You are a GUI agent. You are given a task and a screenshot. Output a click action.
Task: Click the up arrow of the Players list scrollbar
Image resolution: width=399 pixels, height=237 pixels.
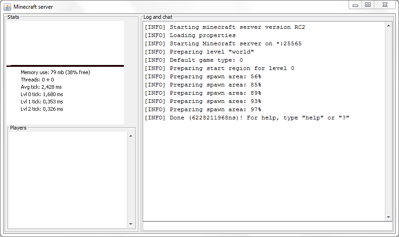[x=131, y=136]
